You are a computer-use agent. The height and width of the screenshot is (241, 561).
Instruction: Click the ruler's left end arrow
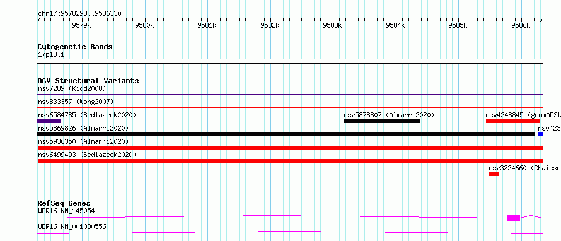[39, 20]
